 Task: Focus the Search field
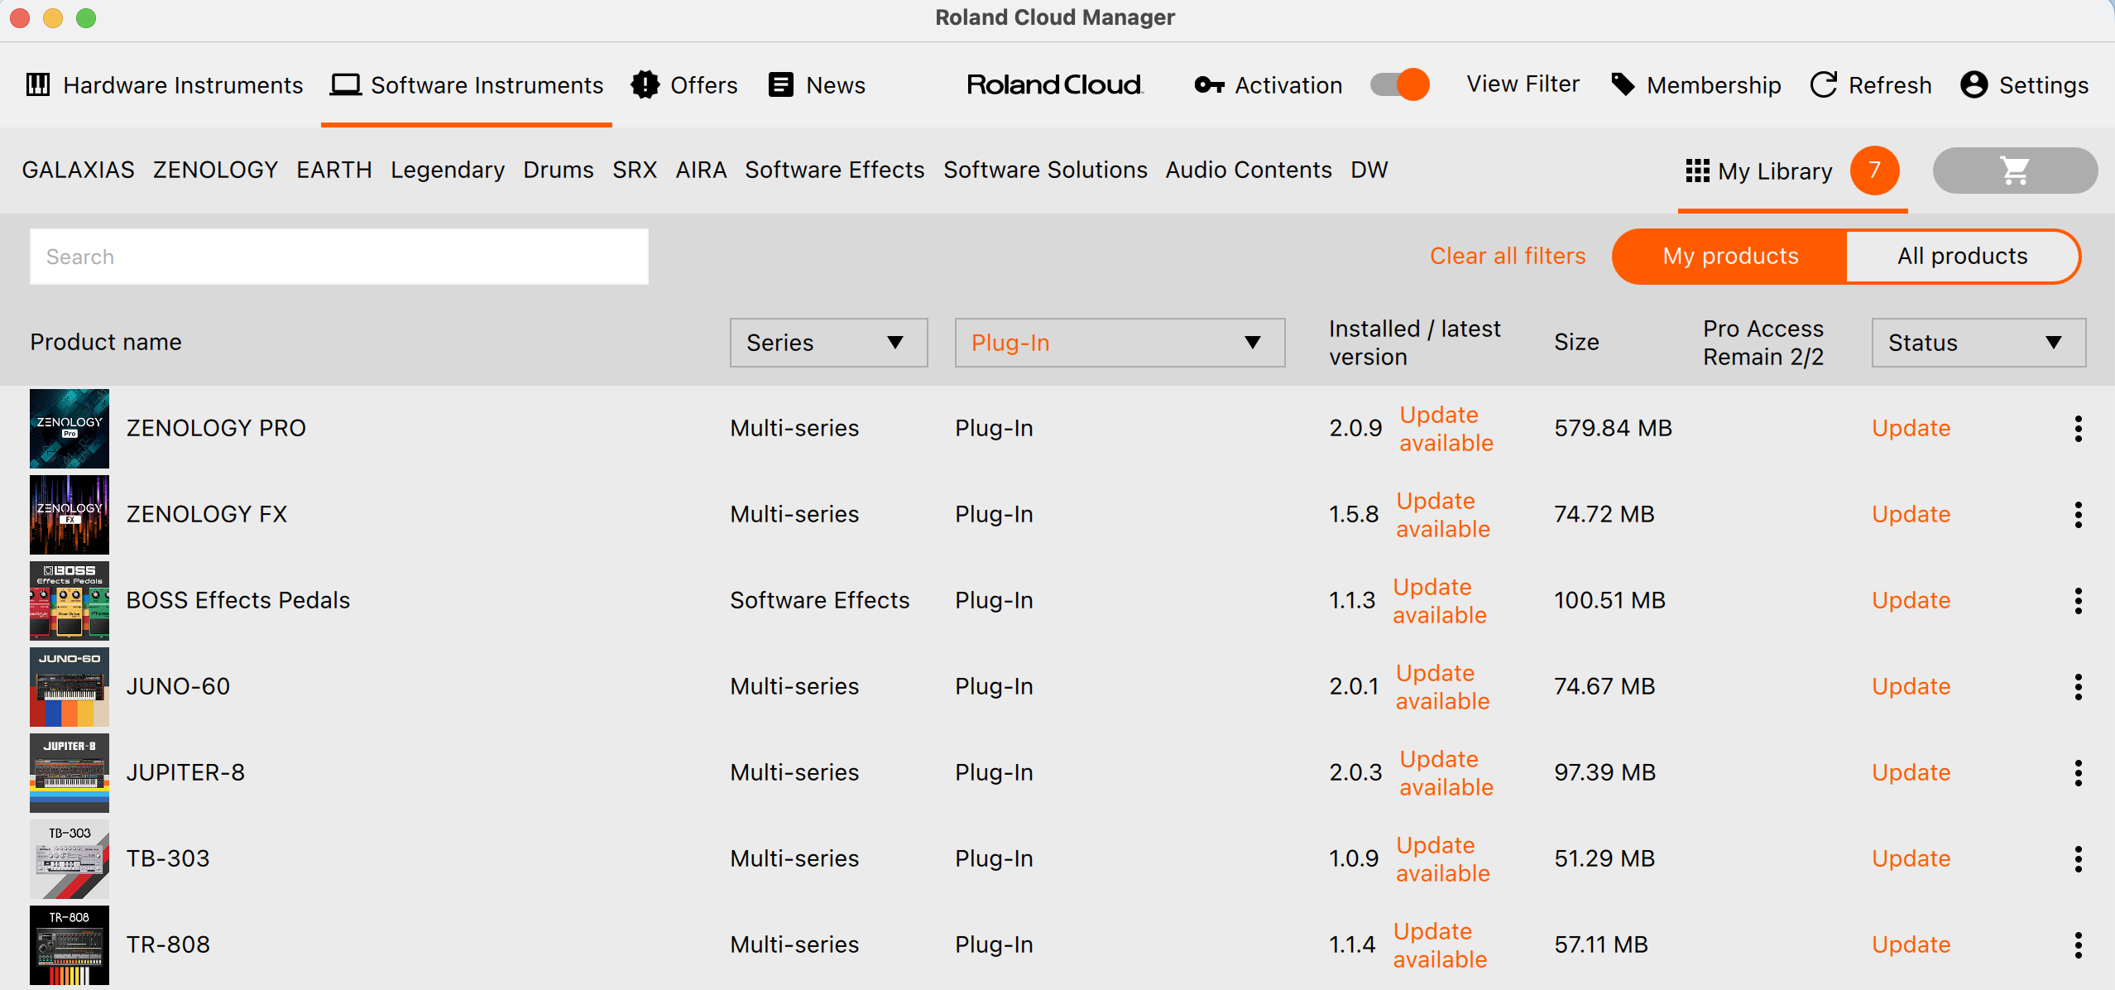coord(339,257)
